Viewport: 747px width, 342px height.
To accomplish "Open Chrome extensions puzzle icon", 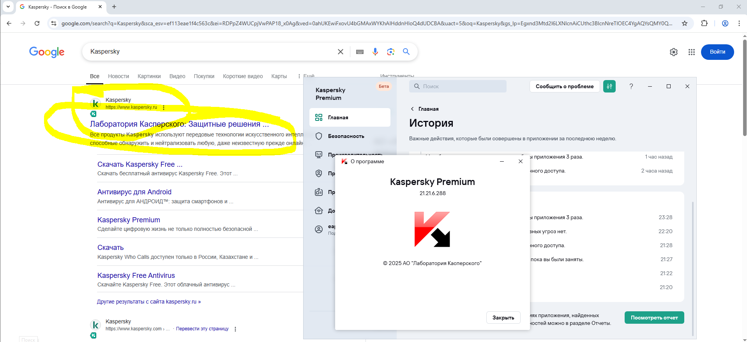I will pos(704,23).
